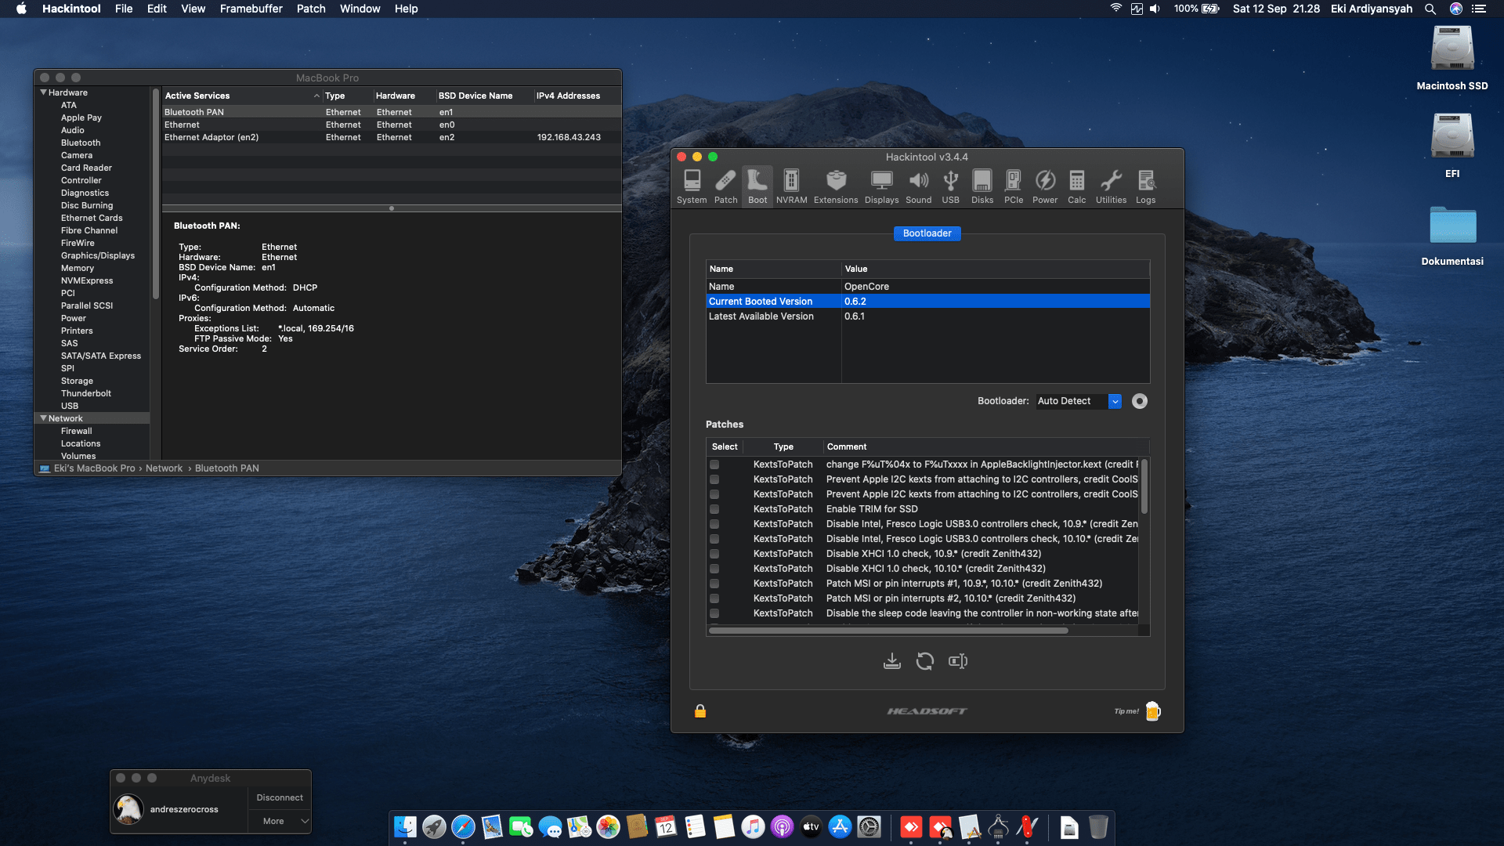Viewport: 1504px width, 846px height.
Task: Click the Tip me beer button
Action: (1152, 711)
